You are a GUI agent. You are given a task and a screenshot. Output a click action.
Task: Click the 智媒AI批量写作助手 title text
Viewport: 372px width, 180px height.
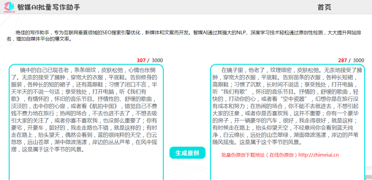click(48, 7)
